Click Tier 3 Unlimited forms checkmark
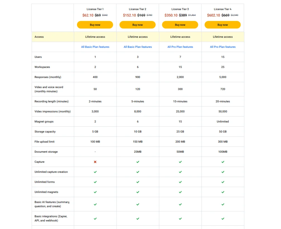 tap(180, 182)
